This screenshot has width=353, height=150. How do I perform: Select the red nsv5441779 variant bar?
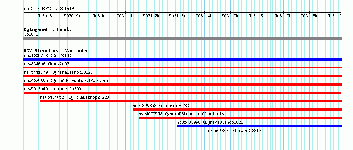[182, 76]
